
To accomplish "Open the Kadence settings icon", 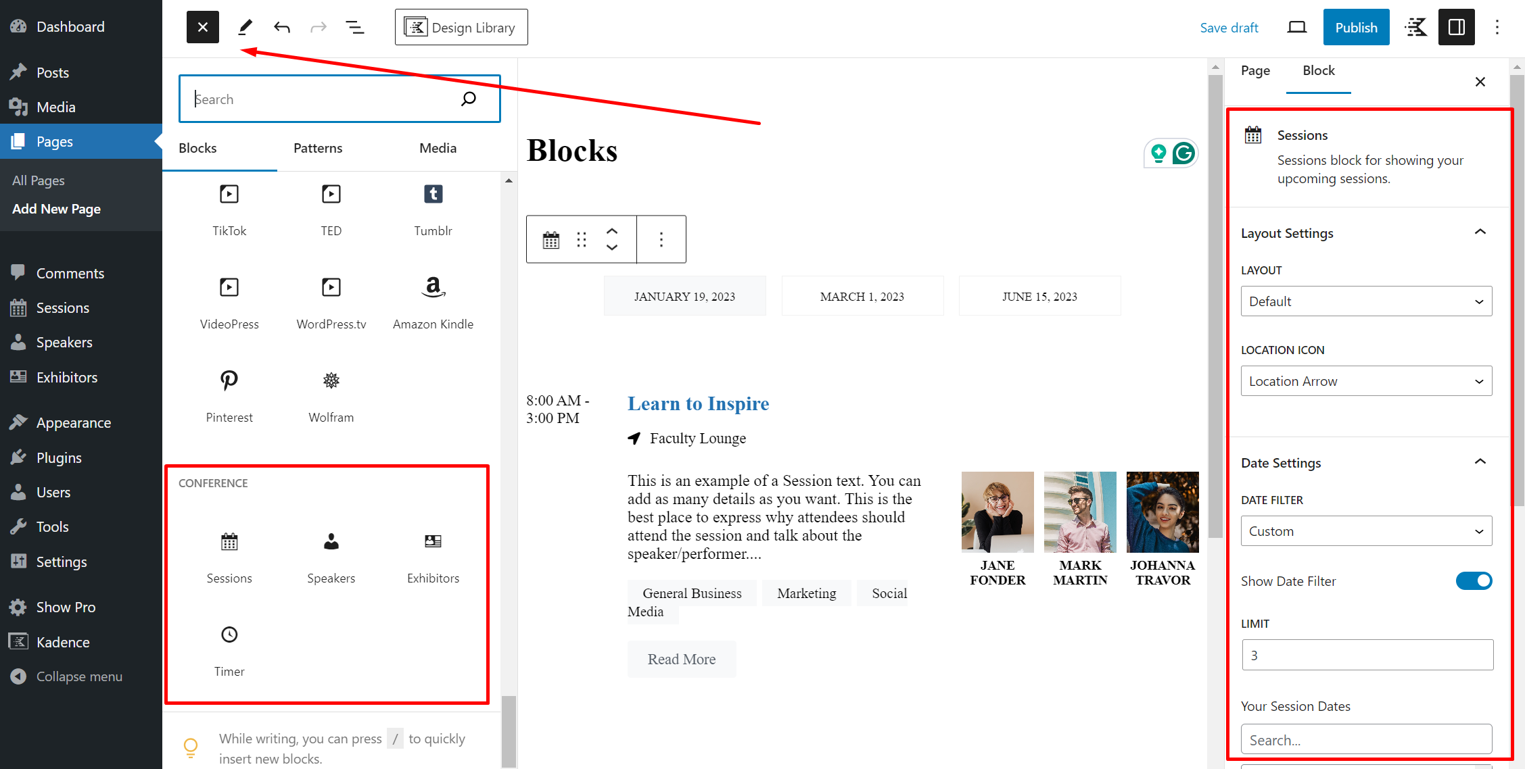I will point(1415,27).
